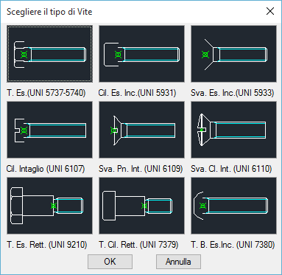This screenshot has width=282, height=275.
Task: Choose the Sva. Pn. Int. (UNI 6109) screw image
Action: tap(141, 130)
